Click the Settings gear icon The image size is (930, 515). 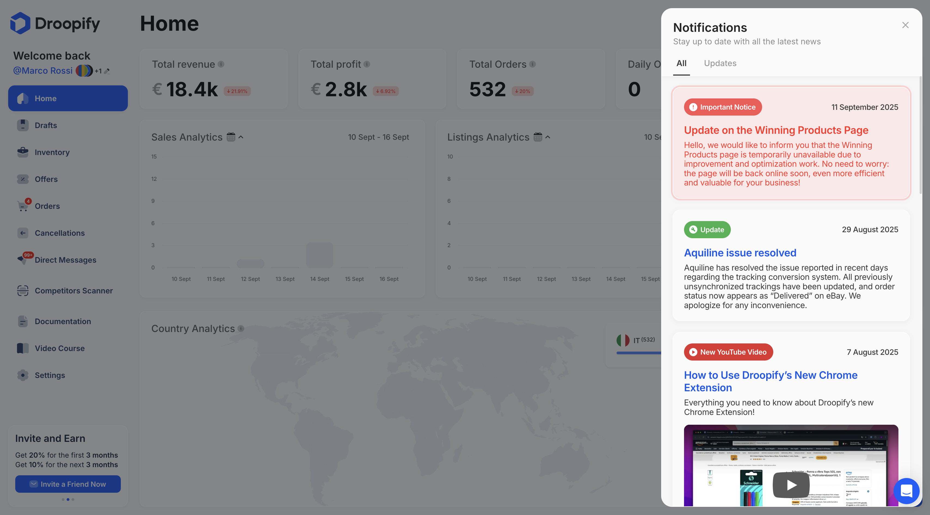point(23,375)
